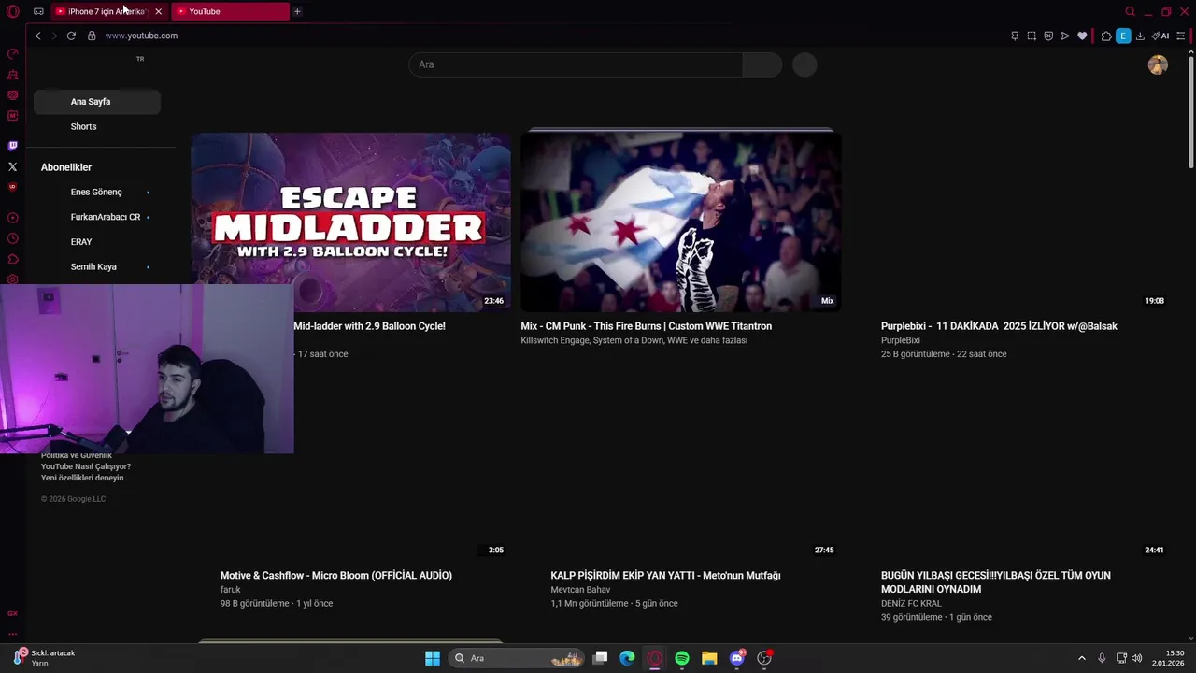Image resolution: width=1196 pixels, height=673 pixels.
Task: Go back to the previous page
Action: (37, 36)
